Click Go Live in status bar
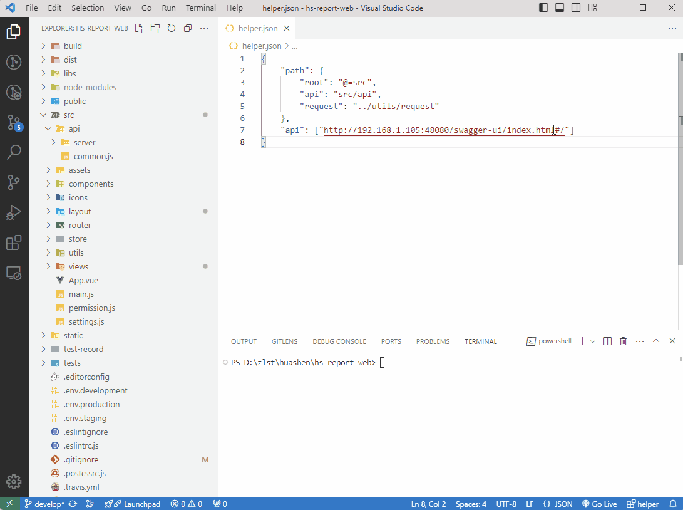683x510 pixels. (x=599, y=504)
